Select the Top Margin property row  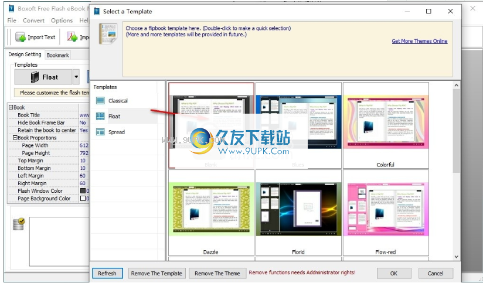pyautogui.click(x=49, y=161)
